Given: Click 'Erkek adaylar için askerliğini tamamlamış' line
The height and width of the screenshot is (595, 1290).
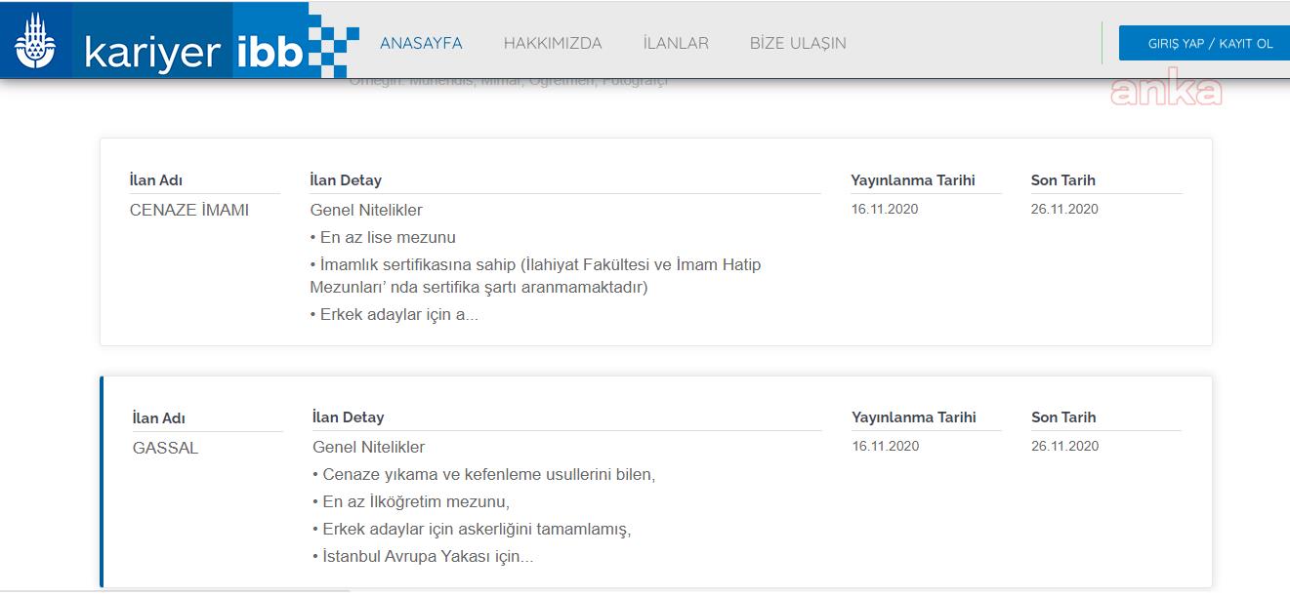Looking at the screenshot, I should coord(472,530).
